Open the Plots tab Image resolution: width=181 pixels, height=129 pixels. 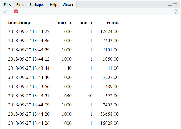click(20, 5)
